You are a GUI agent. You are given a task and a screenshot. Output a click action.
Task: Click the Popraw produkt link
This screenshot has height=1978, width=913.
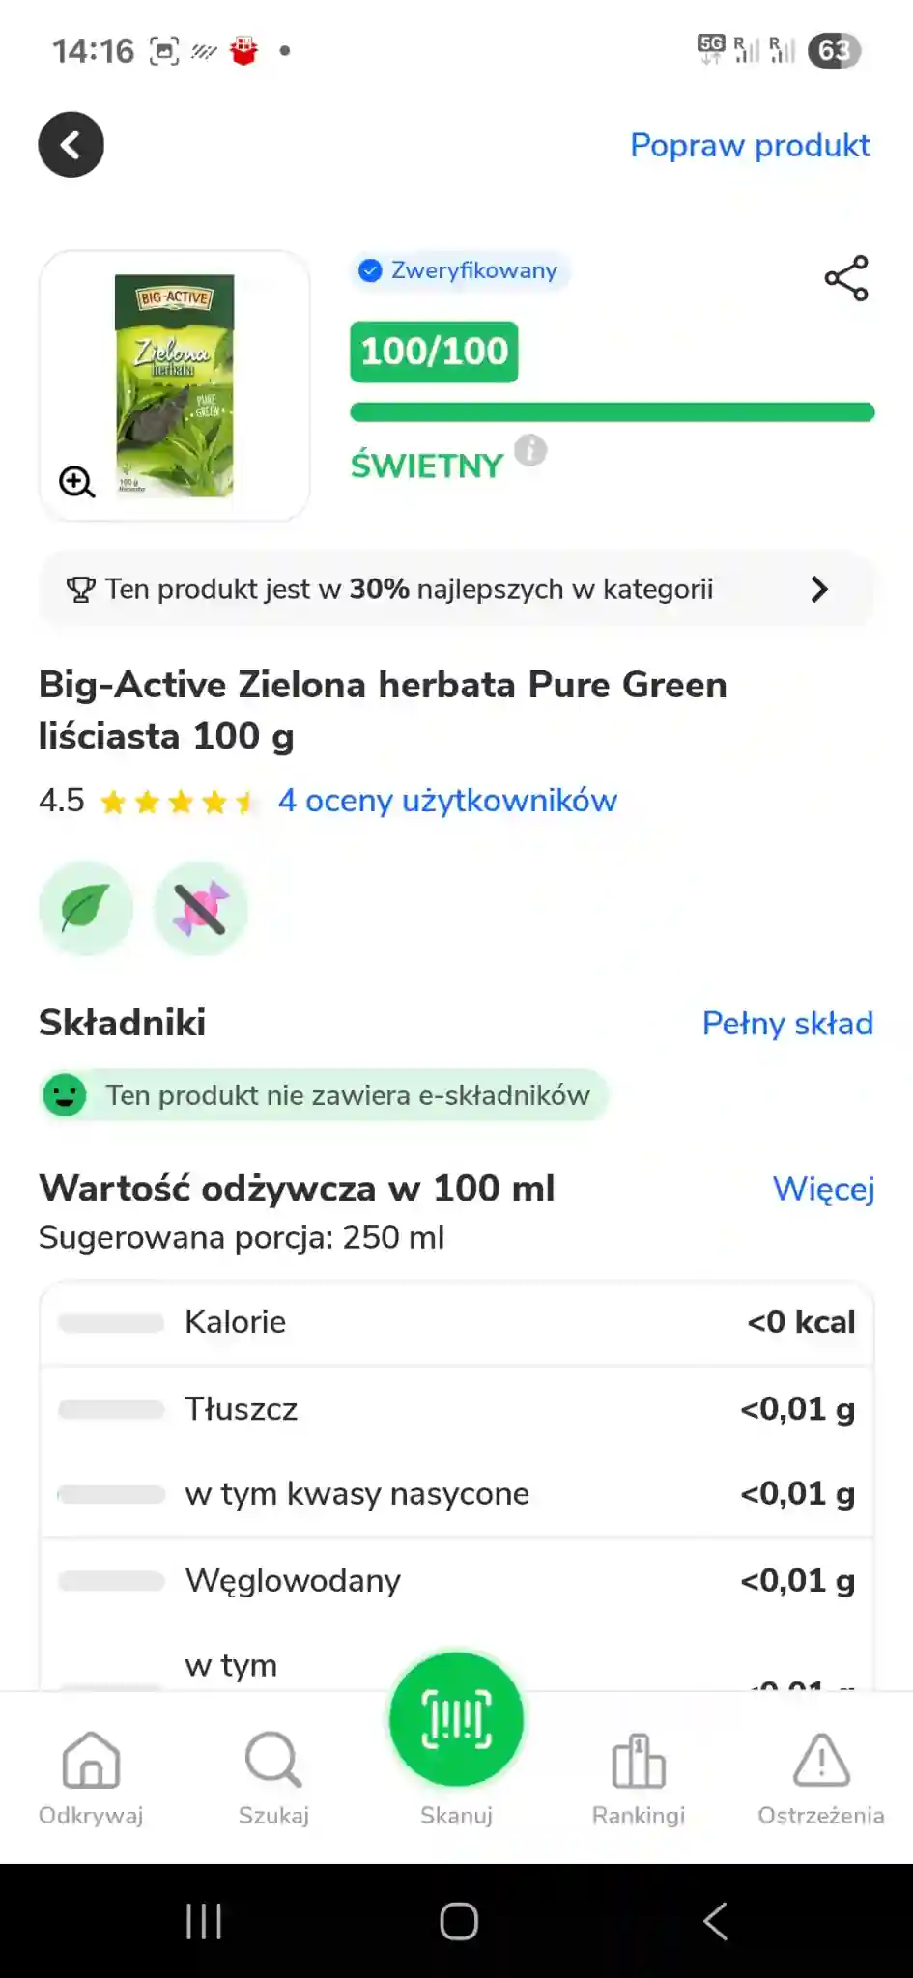click(x=750, y=145)
